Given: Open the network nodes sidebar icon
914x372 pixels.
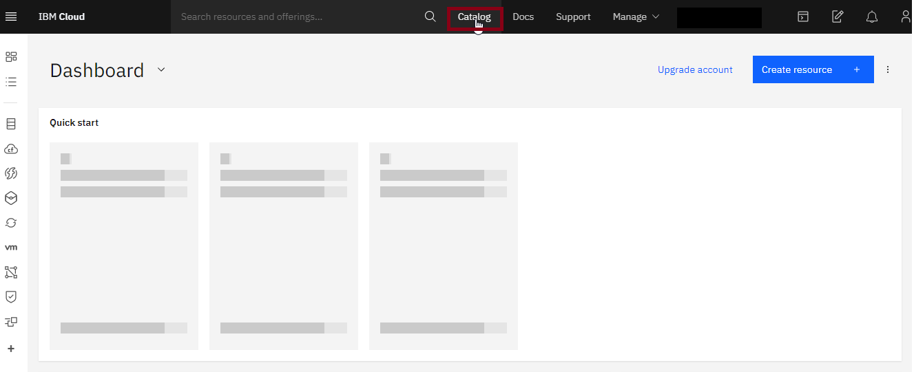Looking at the screenshot, I should tap(11, 272).
